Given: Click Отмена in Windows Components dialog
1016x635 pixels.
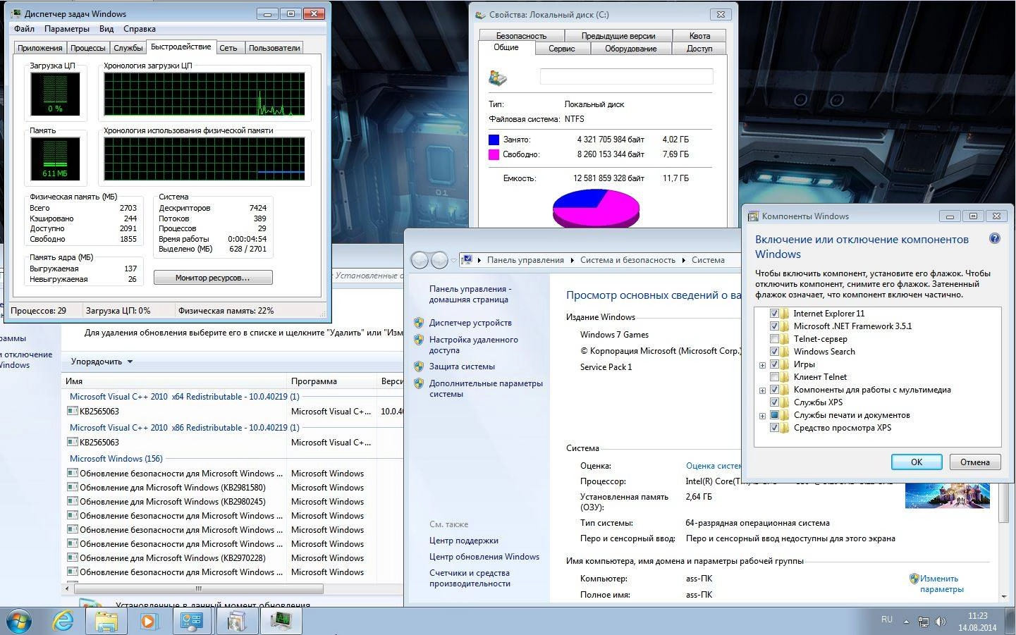Looking at the screenshot, I should 975,462.
